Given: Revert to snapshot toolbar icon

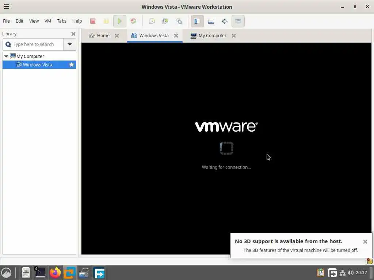Looking at the screenshot, I should (x=165, y=21).
